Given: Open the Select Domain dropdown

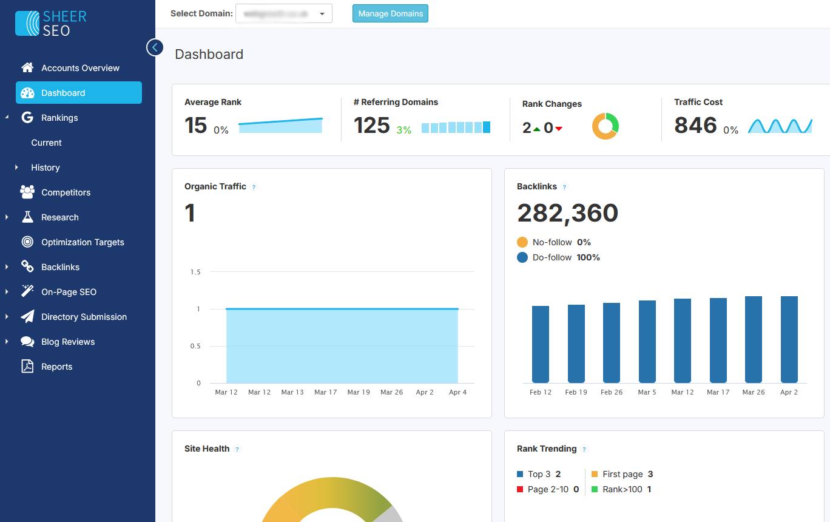Looking at the screenshot, I should click(x=283, y=13).
